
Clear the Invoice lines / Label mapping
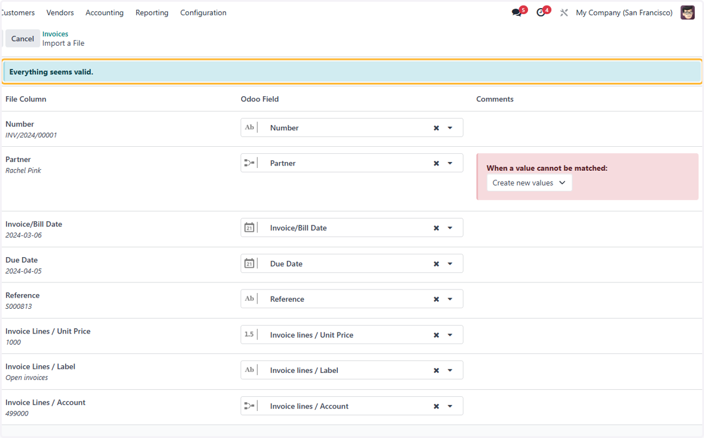pos(436,370)
